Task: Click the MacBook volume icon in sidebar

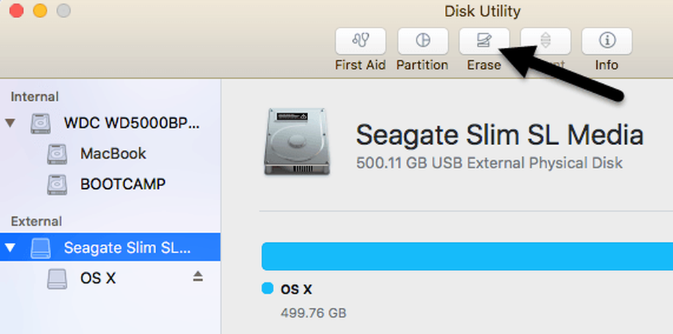Action: coord(57,155)
